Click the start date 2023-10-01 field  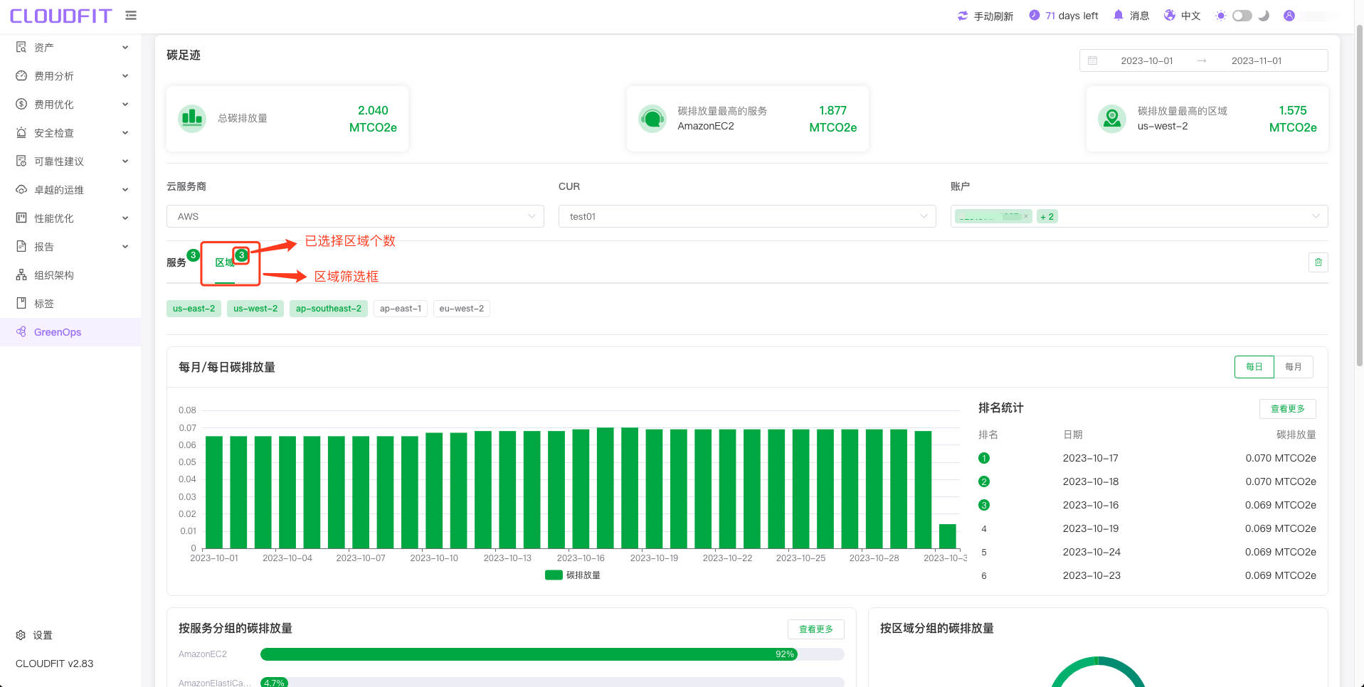pyautogui.click(x=1147, y=60)
